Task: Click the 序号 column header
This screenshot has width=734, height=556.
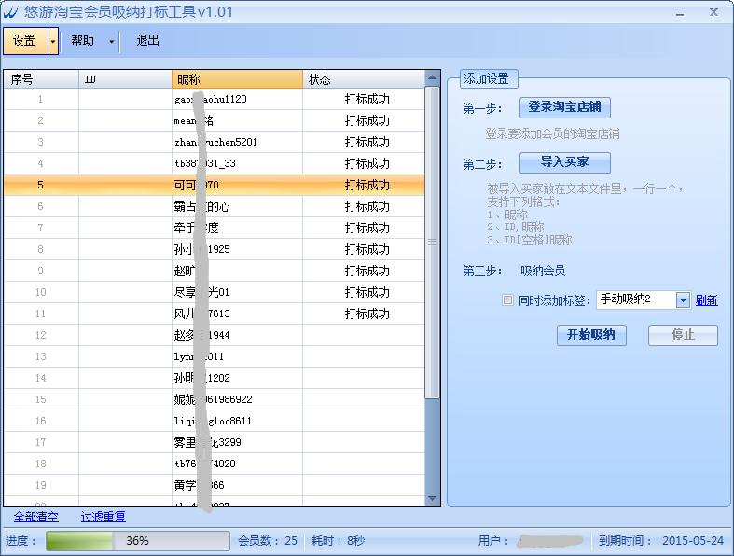Action: 41,79
